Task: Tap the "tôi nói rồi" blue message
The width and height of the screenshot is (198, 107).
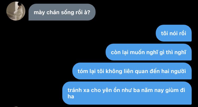Action: pos(174,33)
